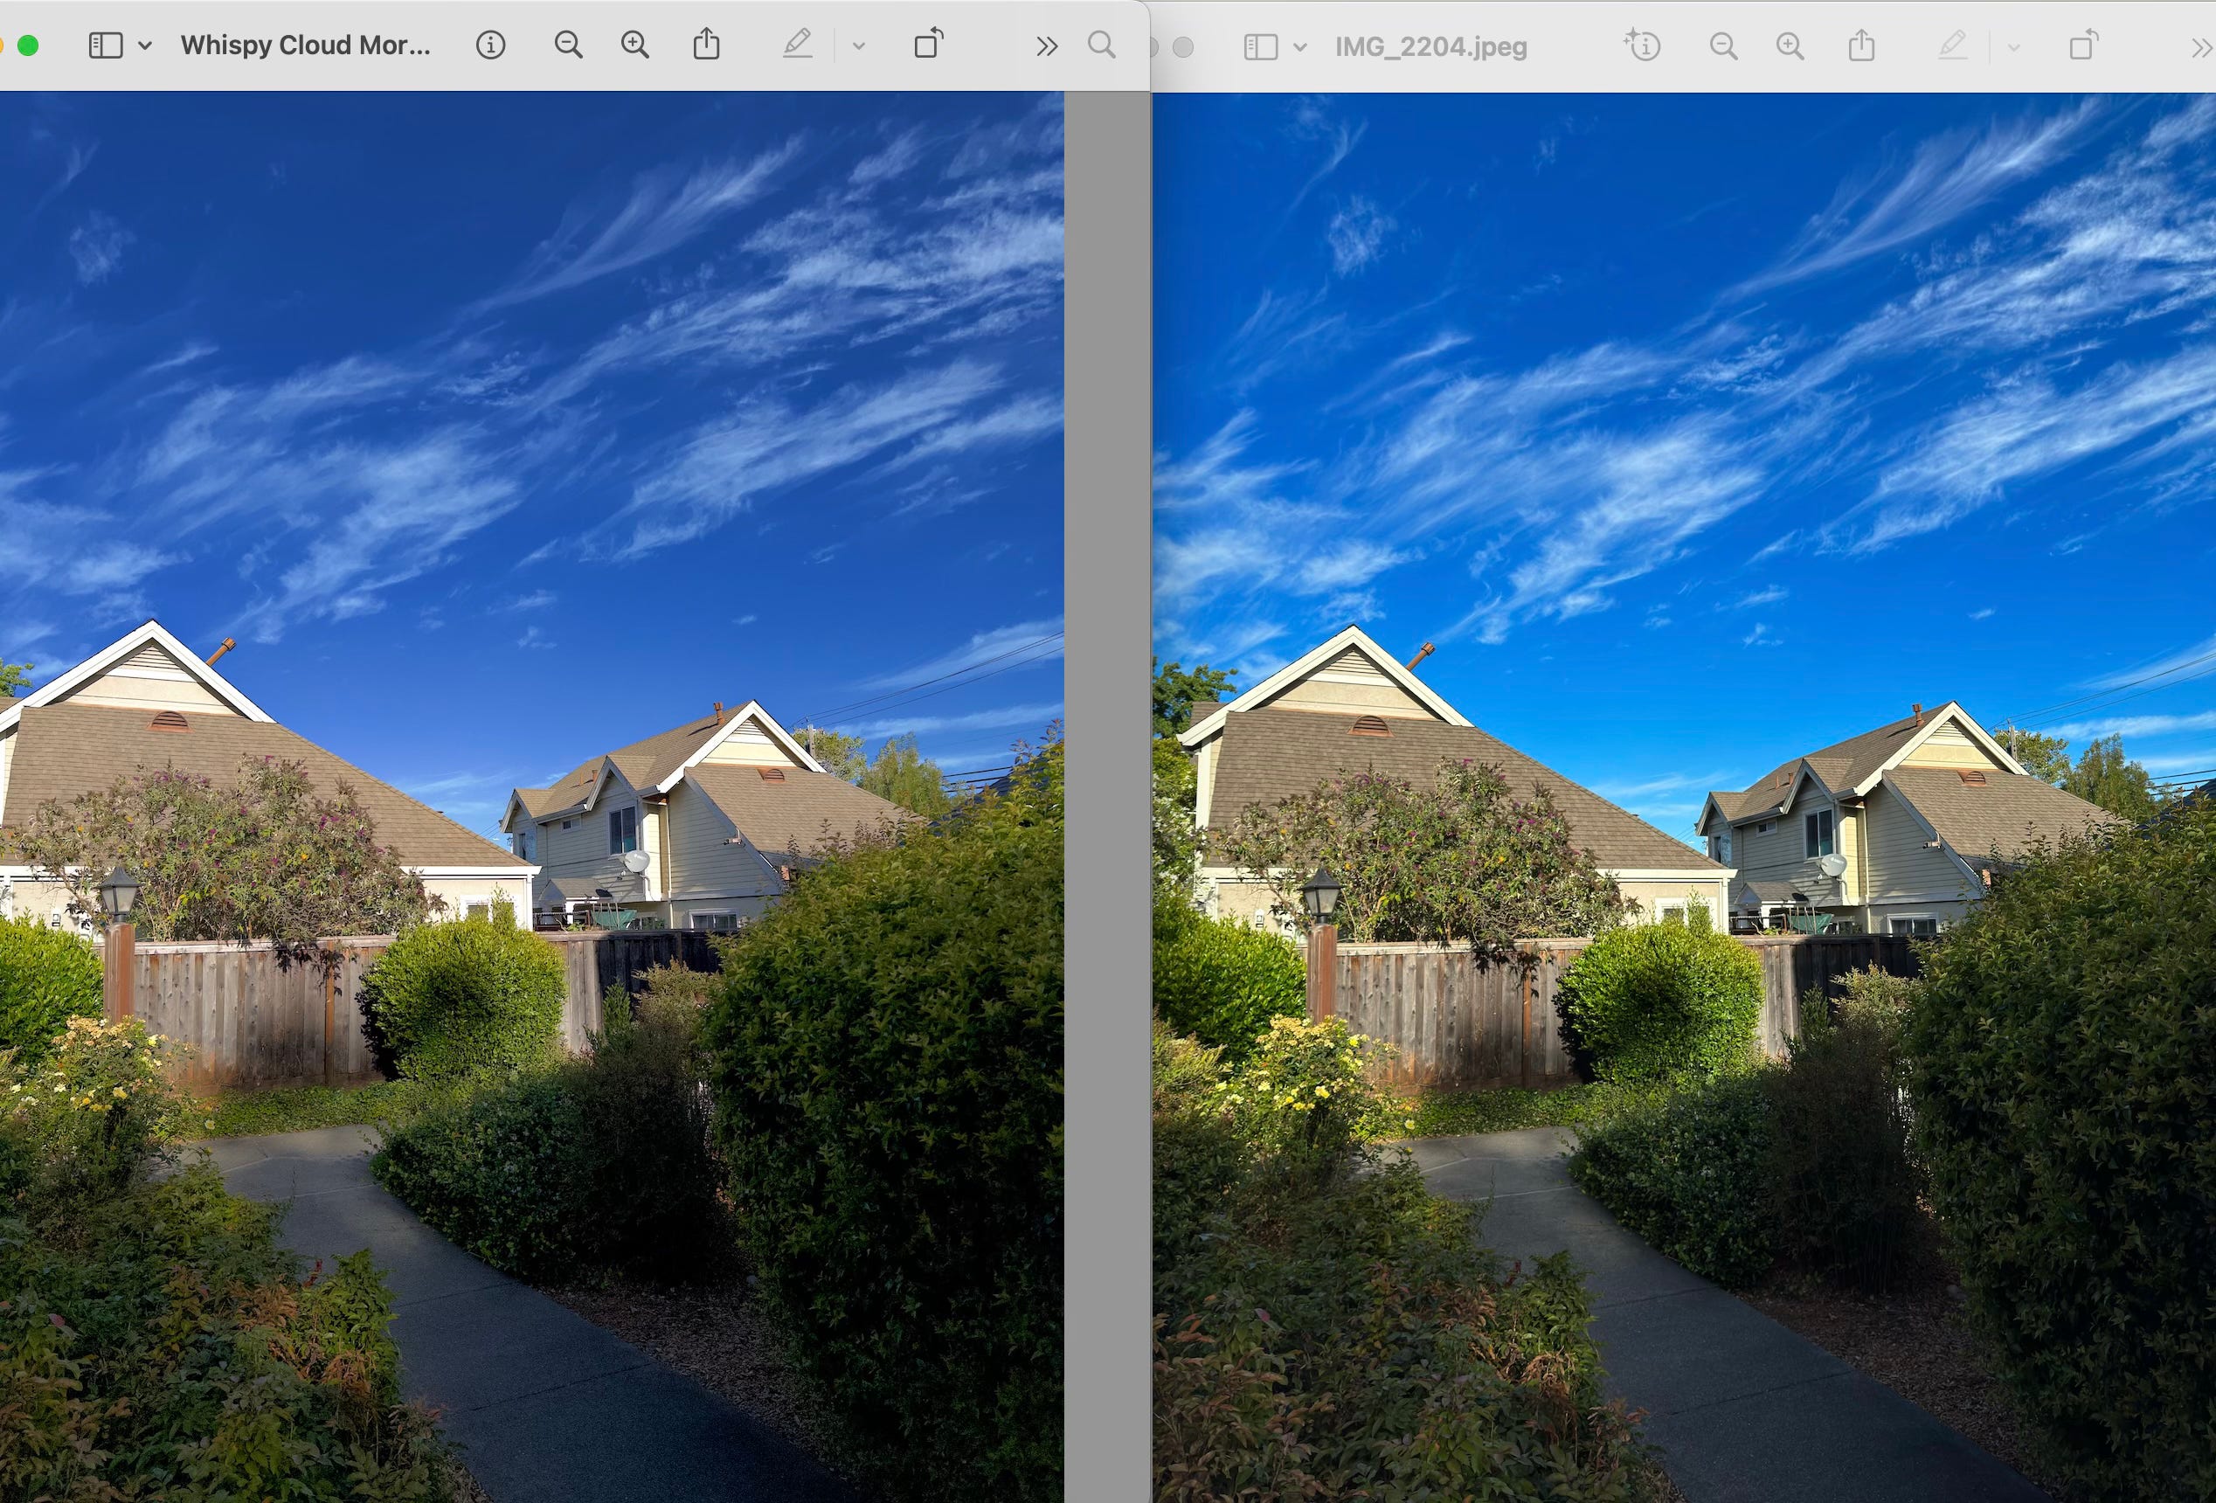Zoom out in IMG_2204.jpeg window

(x=1723, y=46)
